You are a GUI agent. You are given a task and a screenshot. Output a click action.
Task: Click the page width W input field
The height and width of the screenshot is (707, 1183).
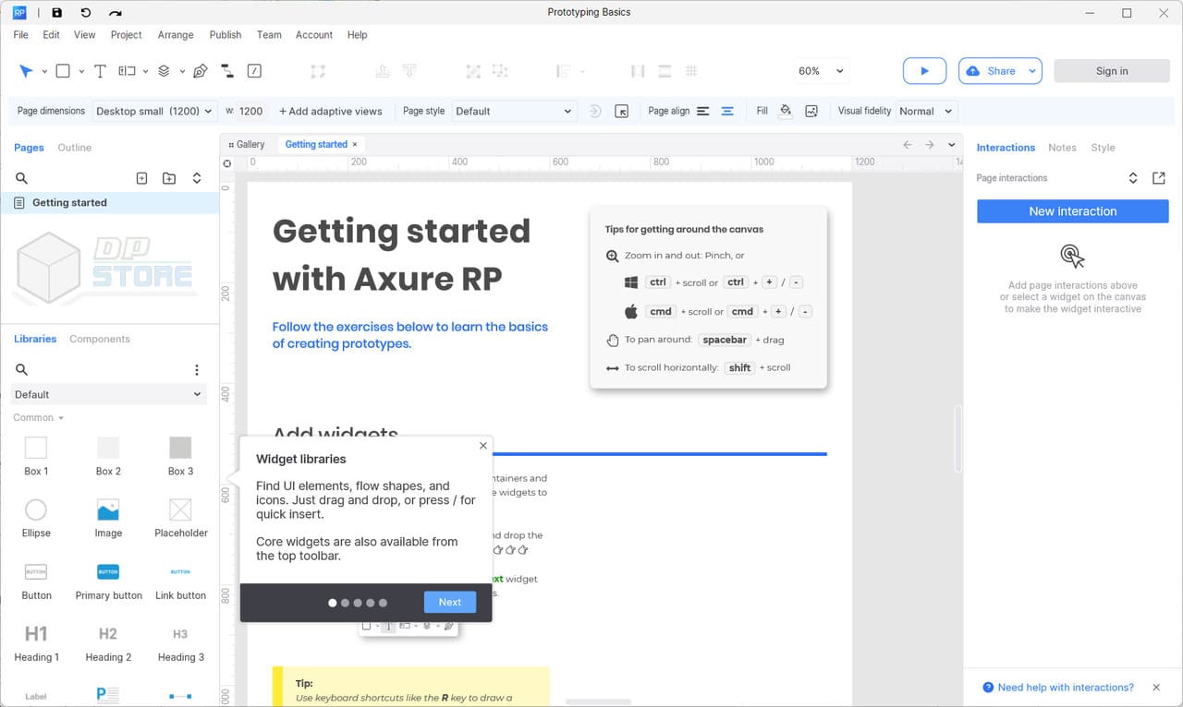[251, 111]
